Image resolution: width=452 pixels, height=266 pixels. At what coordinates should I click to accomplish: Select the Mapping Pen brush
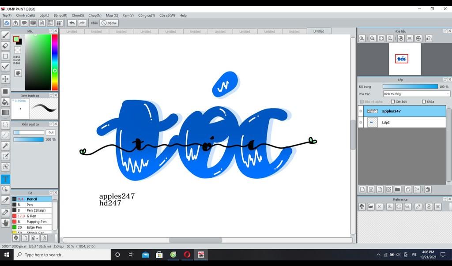click(x=32, y=221)
